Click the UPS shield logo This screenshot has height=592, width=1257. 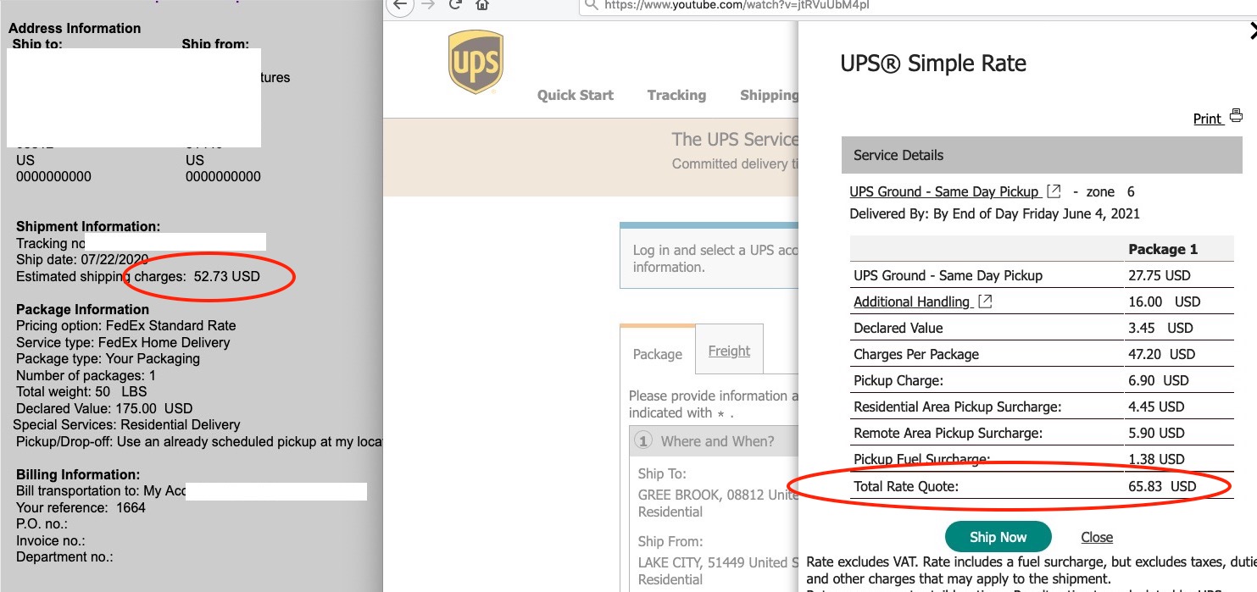point(476,62)
